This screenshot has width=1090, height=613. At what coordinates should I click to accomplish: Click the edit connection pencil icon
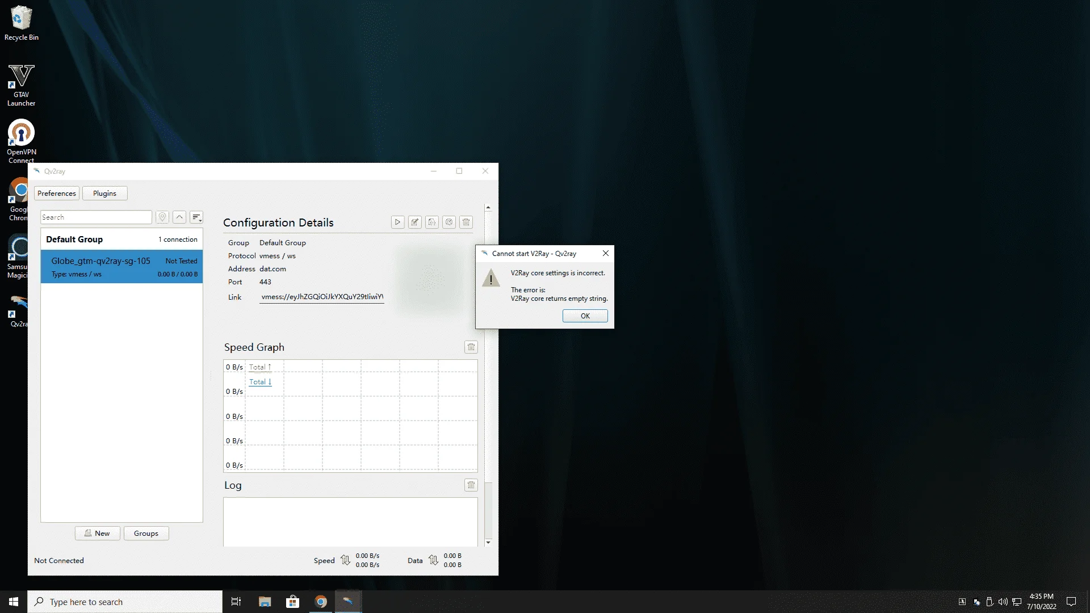tap(415, 222)
